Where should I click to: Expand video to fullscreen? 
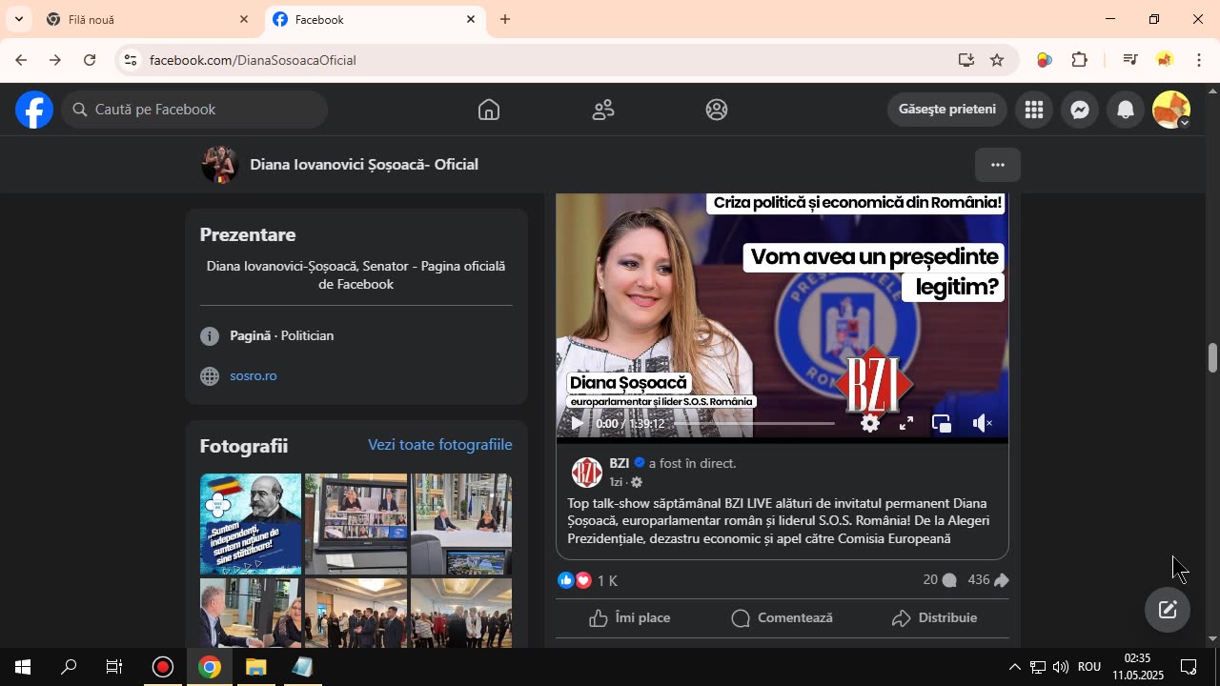(x=906, y=423)
